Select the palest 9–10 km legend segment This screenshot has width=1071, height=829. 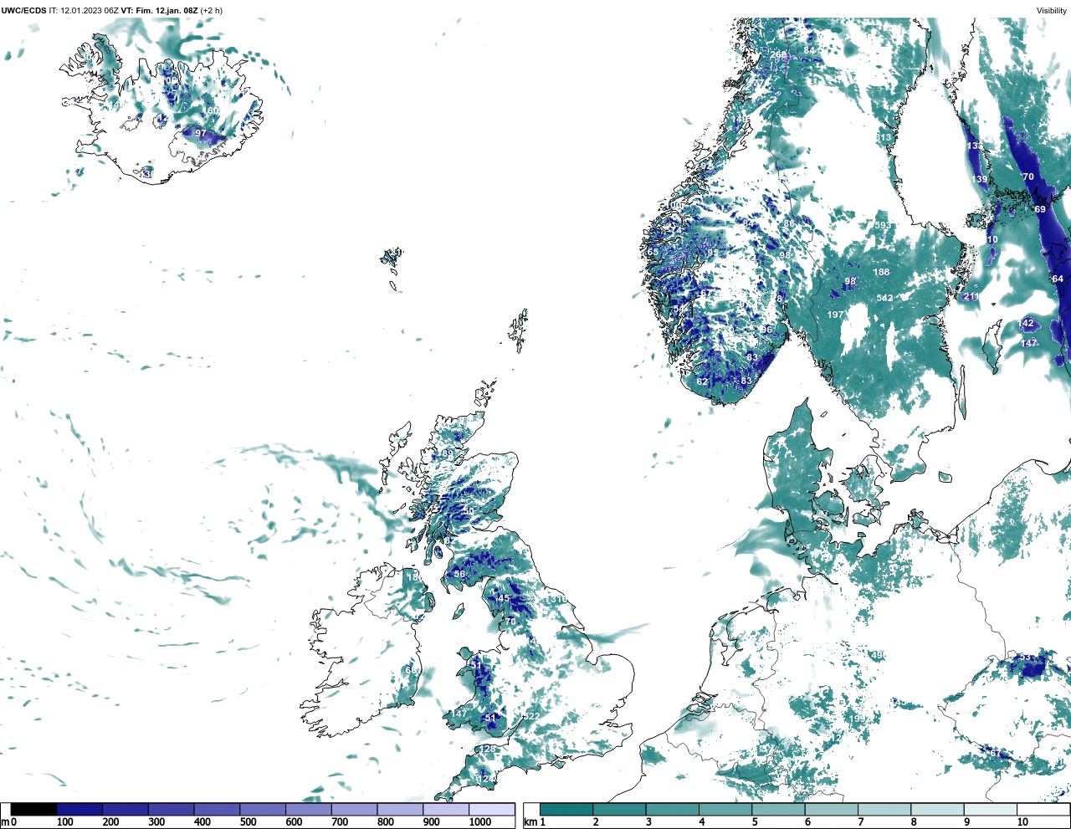pyautogui.click(x=990, y=810)
